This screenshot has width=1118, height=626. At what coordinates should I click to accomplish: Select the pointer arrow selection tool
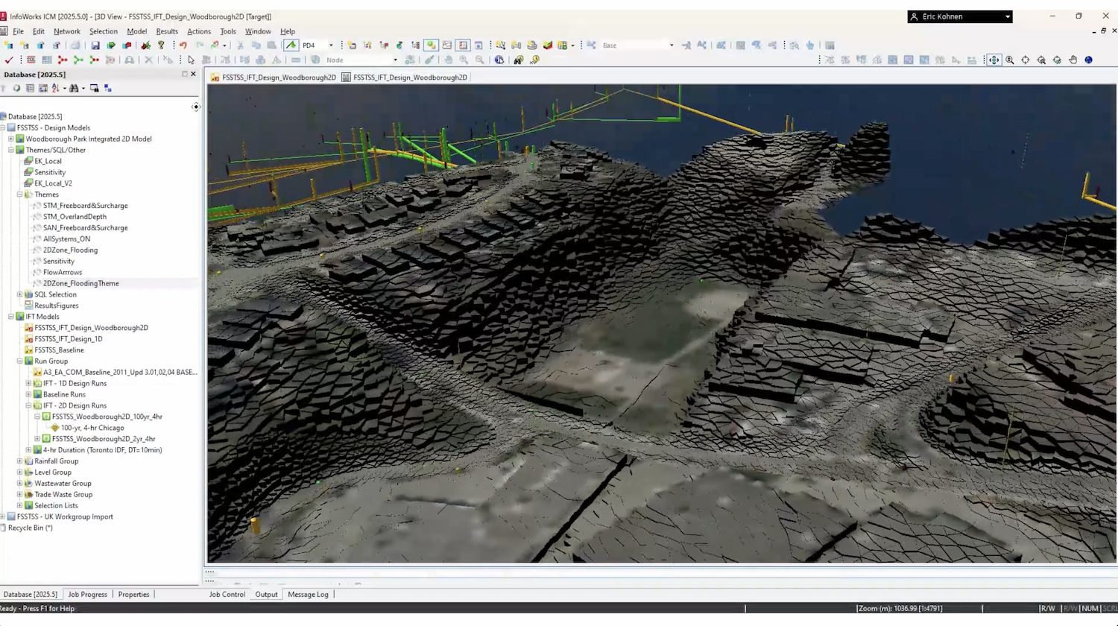[x=191, y=60]
